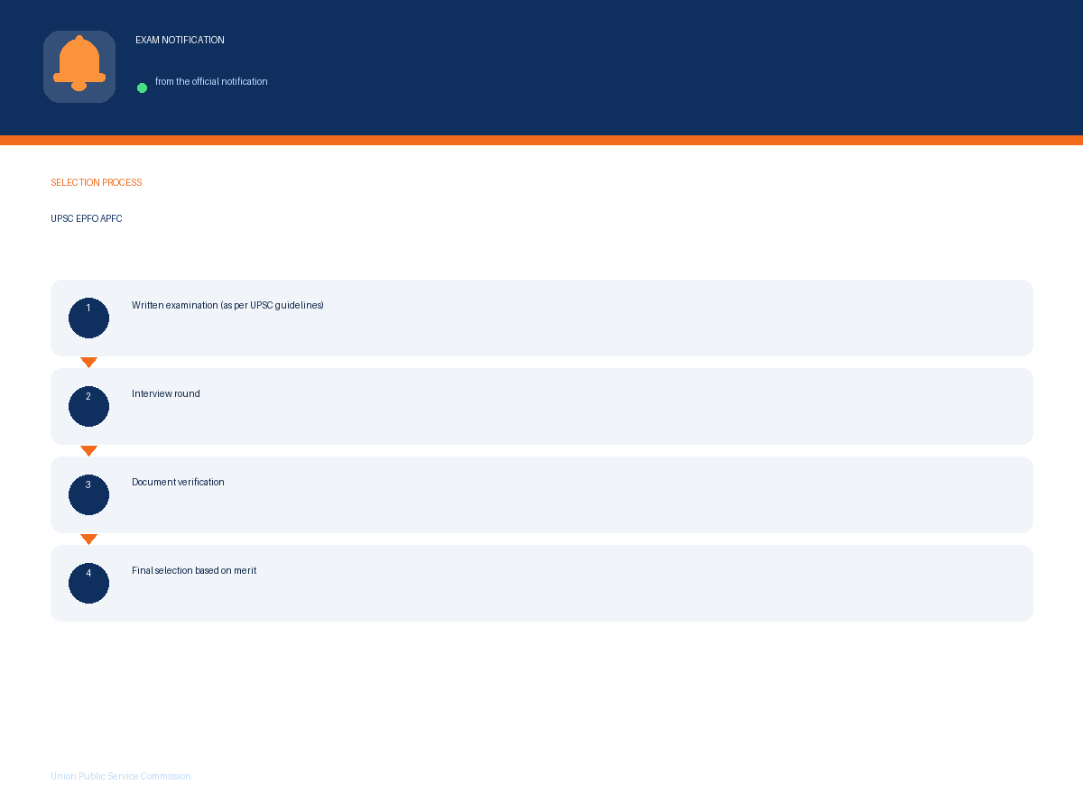Image resolution: width=1083 pixels, height=812 pixels.
Task: Select the step 3 number circle
Action: [88, 494]
